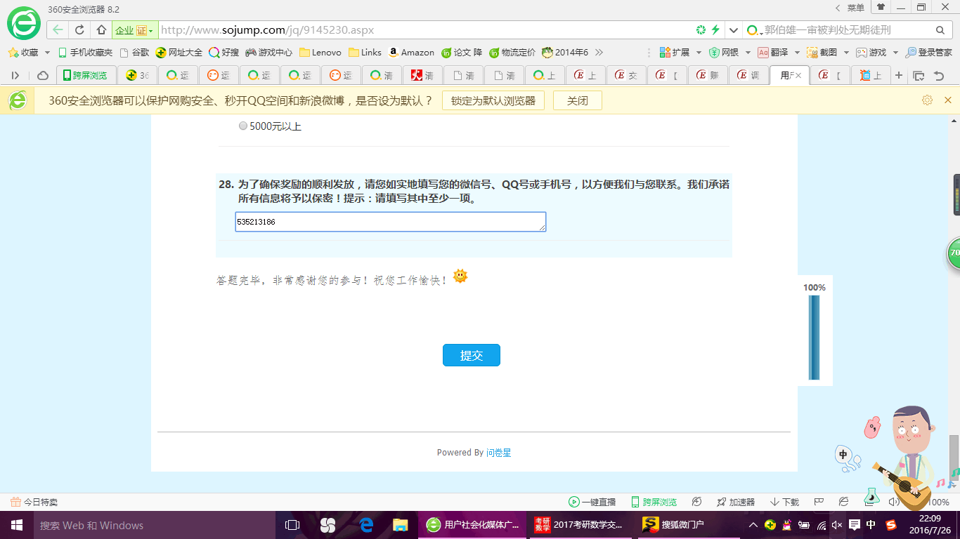The width and height of the screenshot is (960, 539).
Task: Open the 登录管家 login manager
Action: coord(929,53)
